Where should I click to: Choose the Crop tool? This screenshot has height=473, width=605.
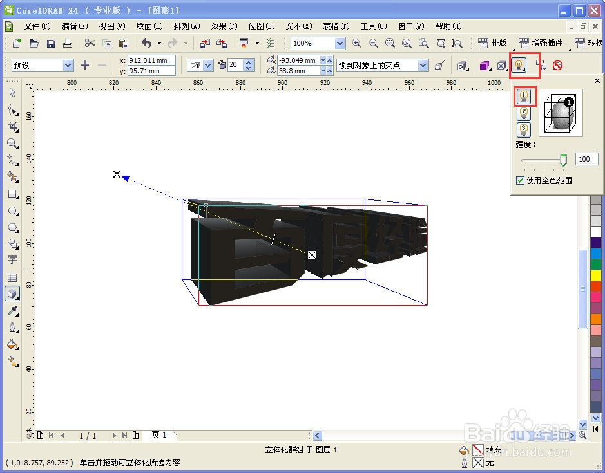pos(12,126)
